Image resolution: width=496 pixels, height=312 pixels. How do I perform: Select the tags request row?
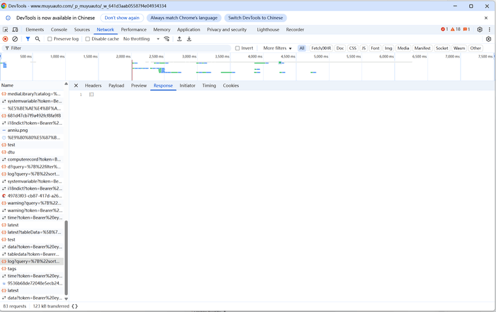[31, 269]
